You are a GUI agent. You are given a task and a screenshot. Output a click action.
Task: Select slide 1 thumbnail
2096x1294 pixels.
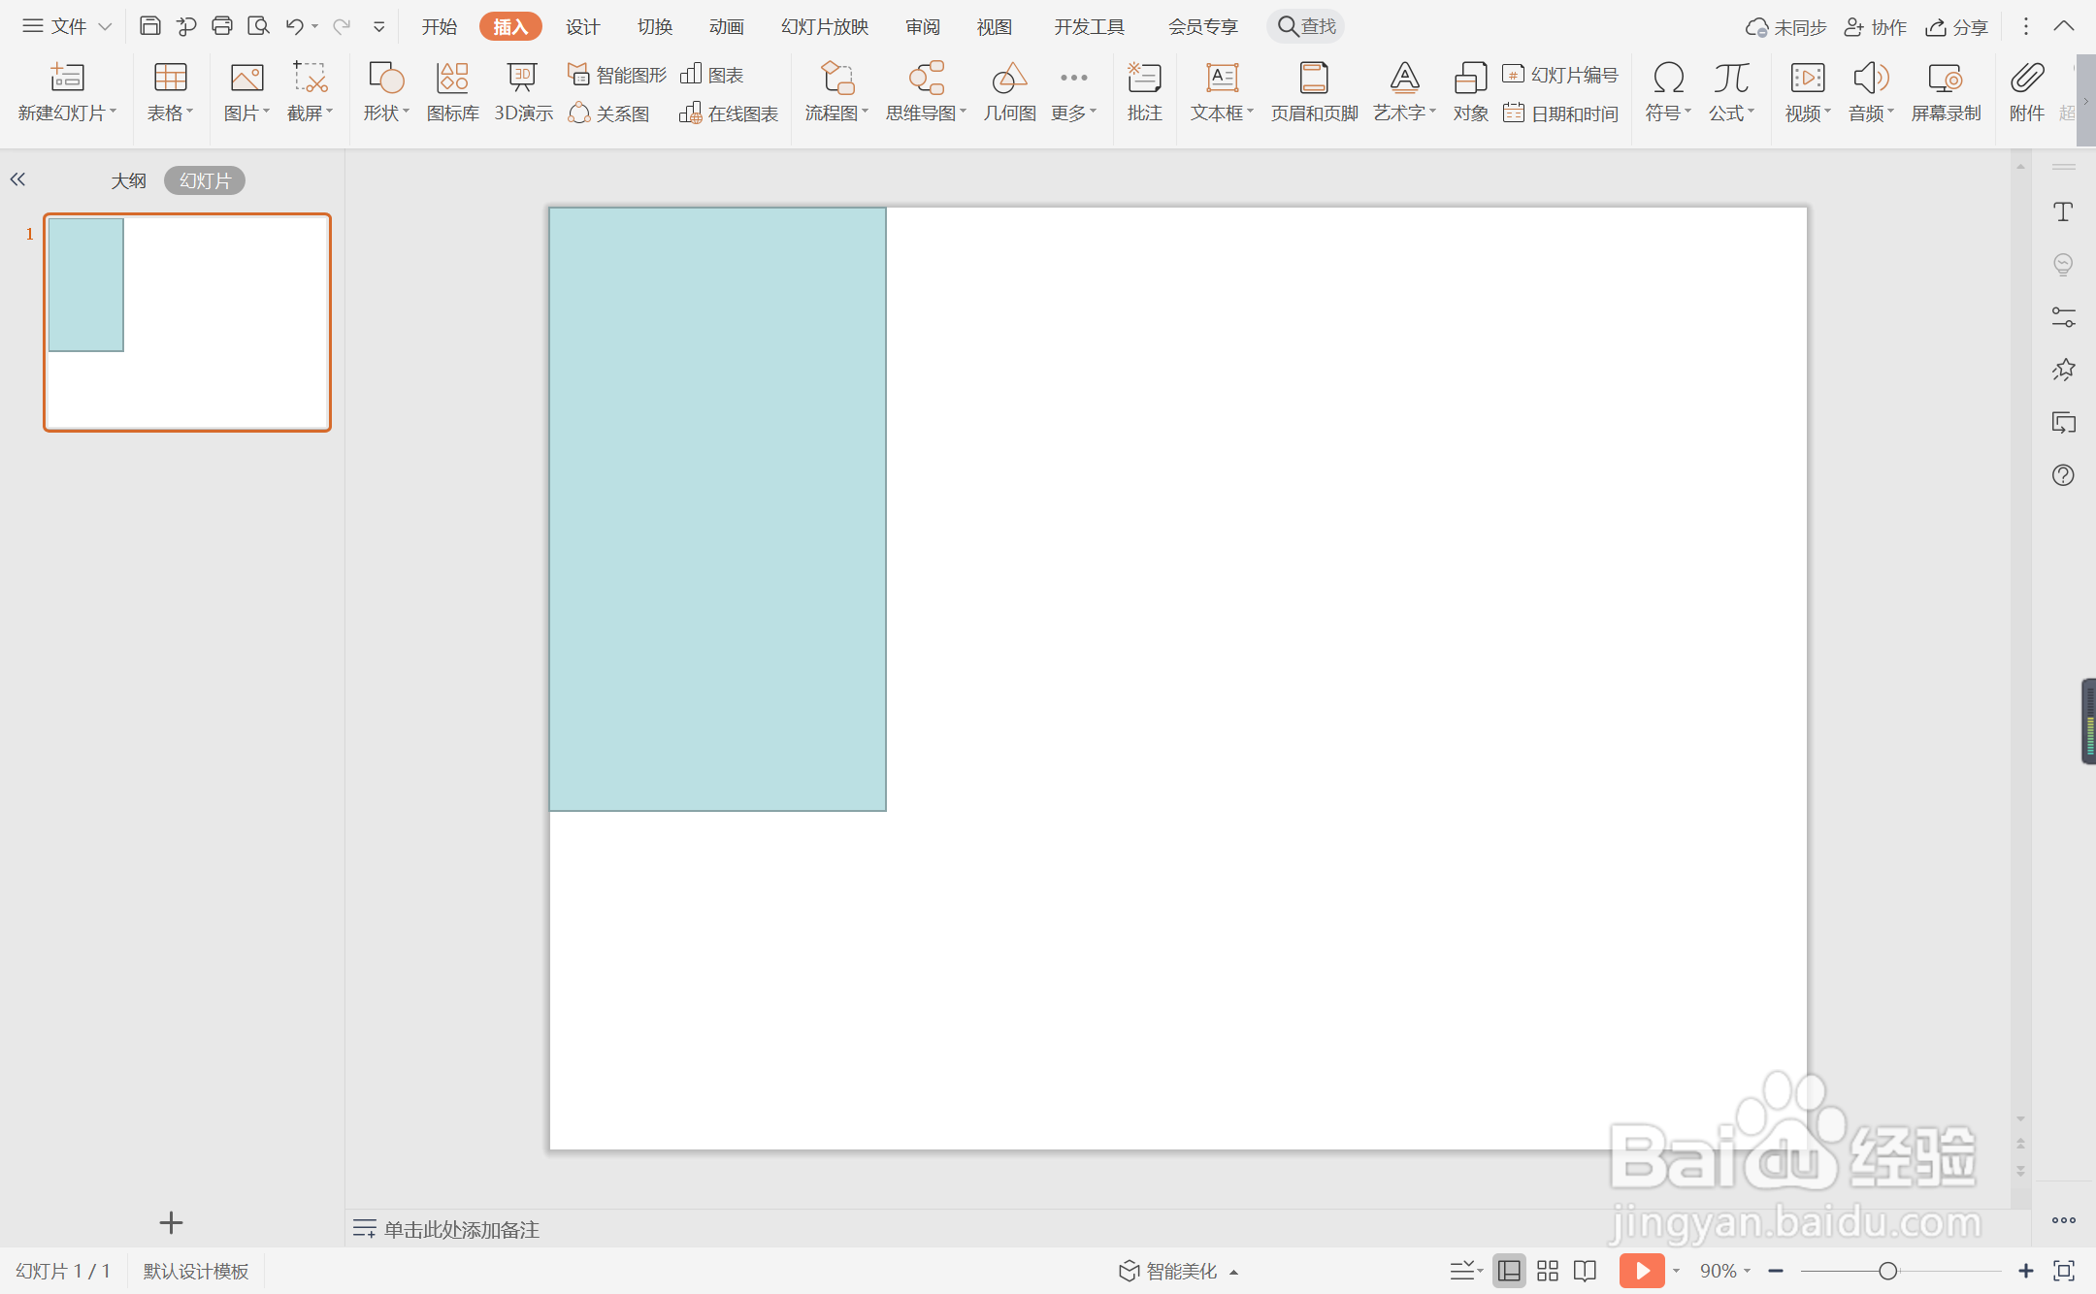tap(187, 322)
